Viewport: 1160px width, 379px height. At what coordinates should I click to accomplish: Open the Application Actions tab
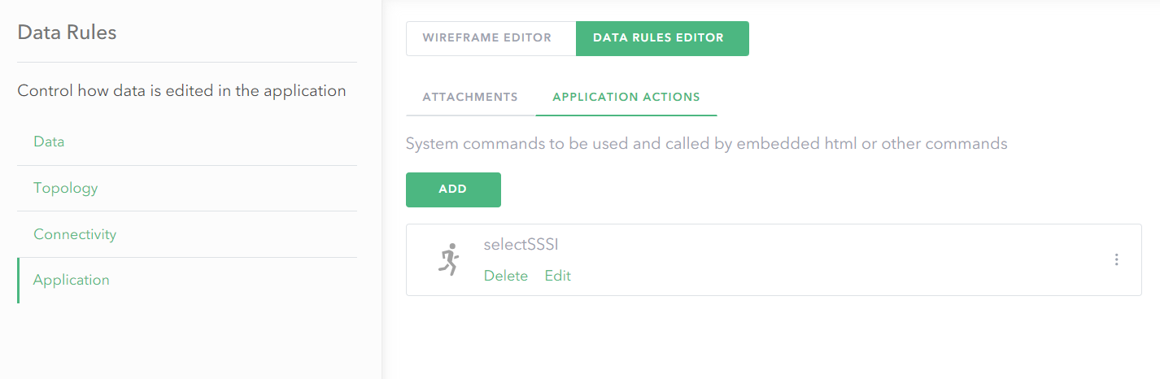[x=626, y=97]
